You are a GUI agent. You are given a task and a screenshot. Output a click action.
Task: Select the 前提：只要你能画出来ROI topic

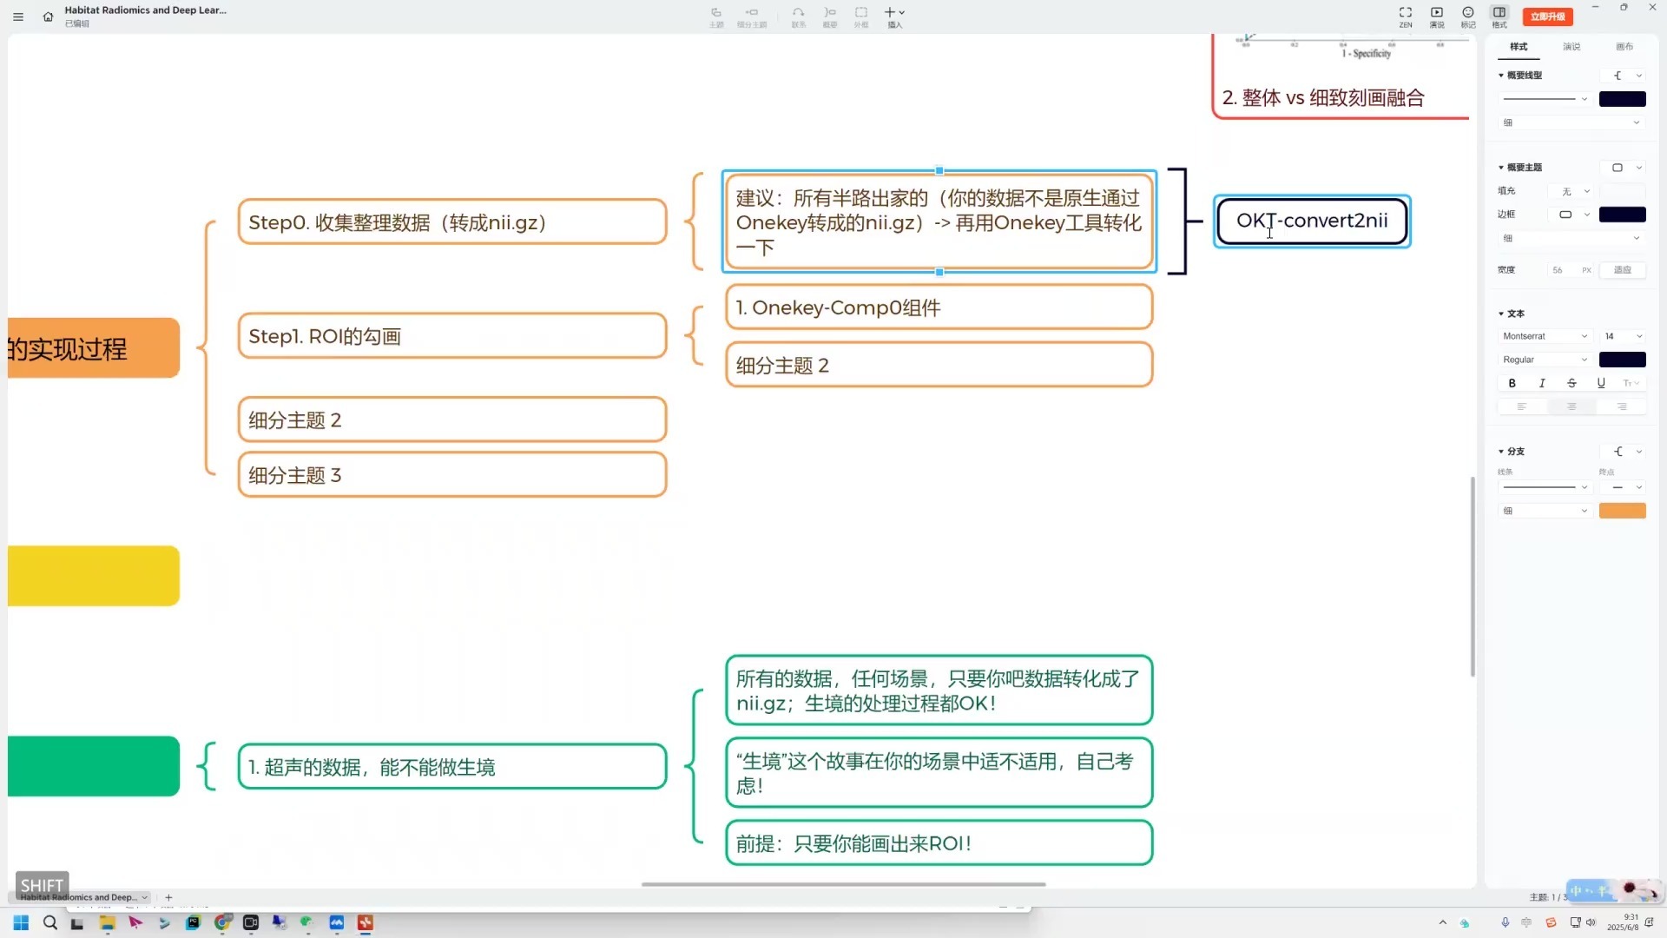(x=939, y=843)
